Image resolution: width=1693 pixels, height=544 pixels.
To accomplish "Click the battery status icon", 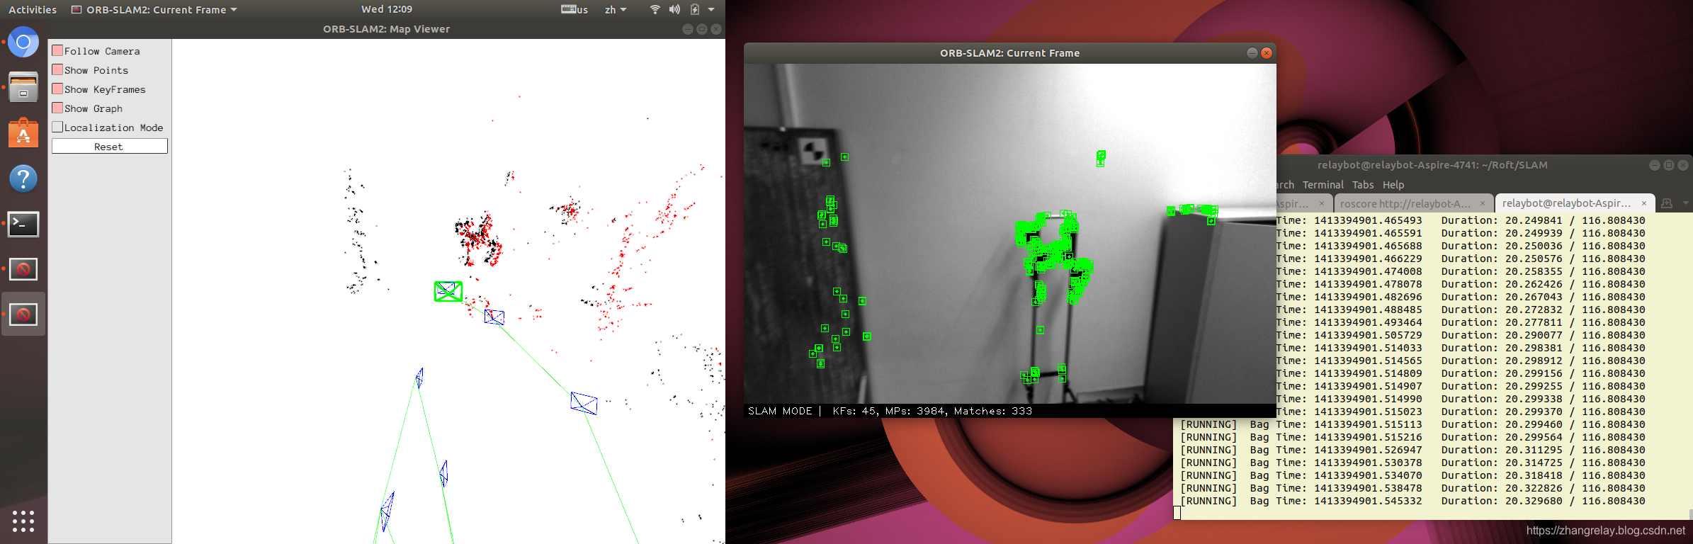I will [x=695, y=9].
